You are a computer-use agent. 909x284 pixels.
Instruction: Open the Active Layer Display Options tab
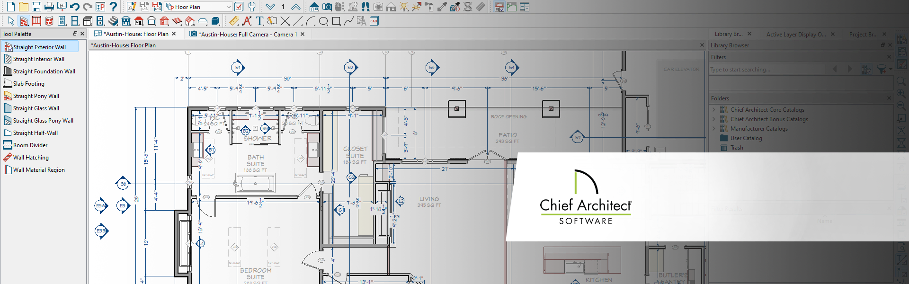(795, 34)
